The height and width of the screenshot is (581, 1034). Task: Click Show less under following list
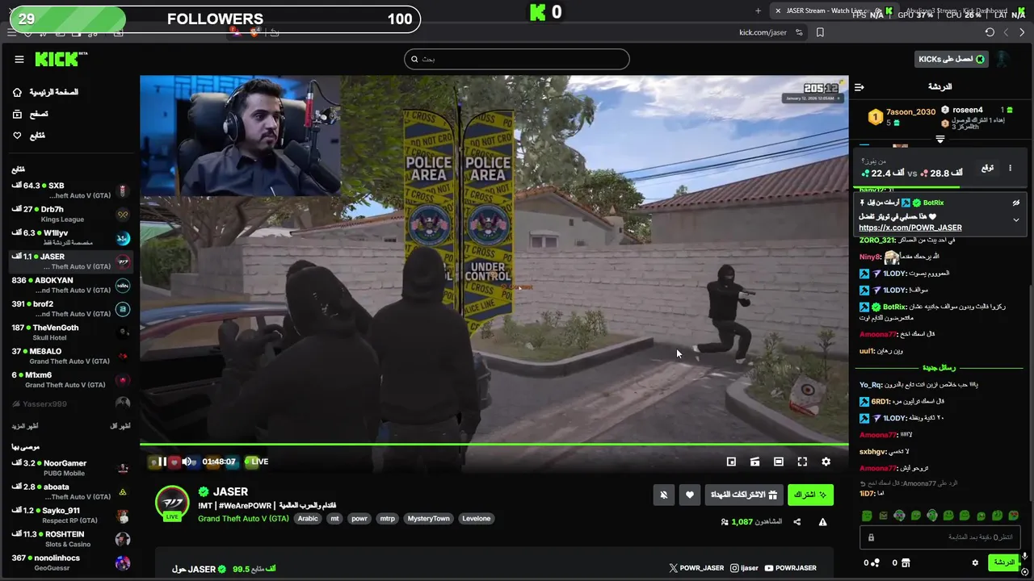click(120, 425)
